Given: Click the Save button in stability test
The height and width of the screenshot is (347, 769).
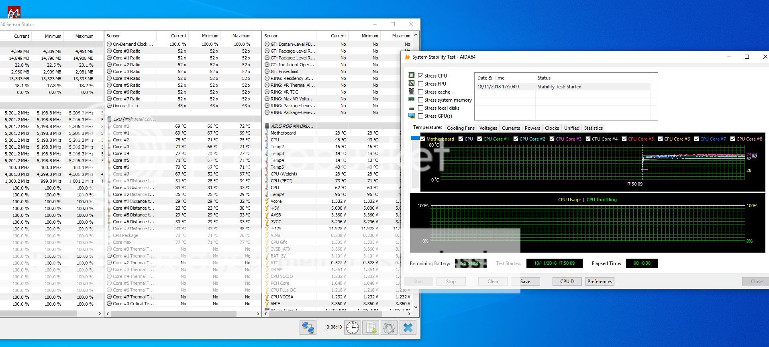Looking at the screenshot, I should [x=525, y=282].
